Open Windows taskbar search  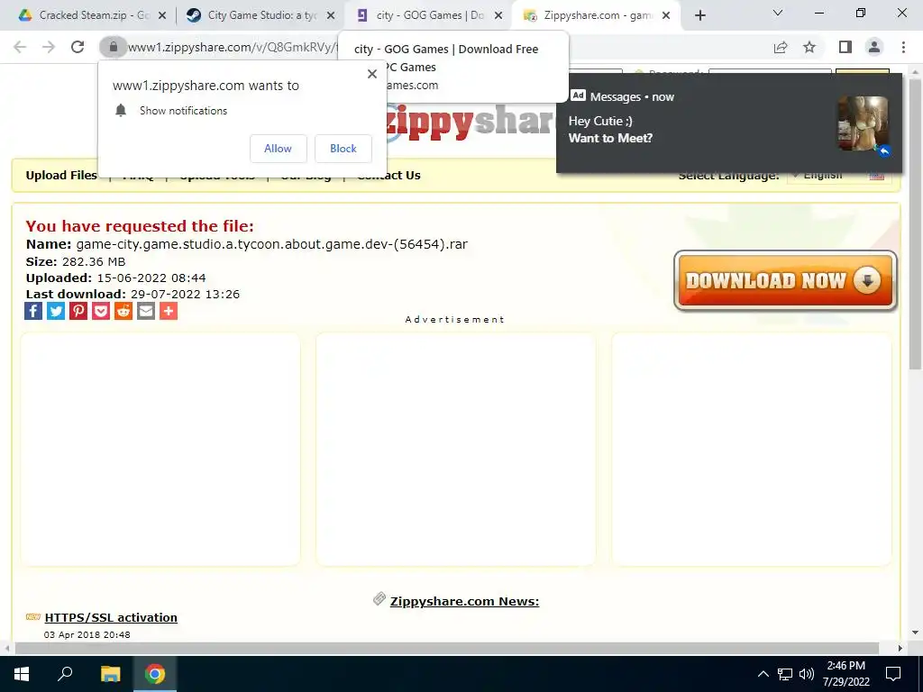[x=65, y=674]
